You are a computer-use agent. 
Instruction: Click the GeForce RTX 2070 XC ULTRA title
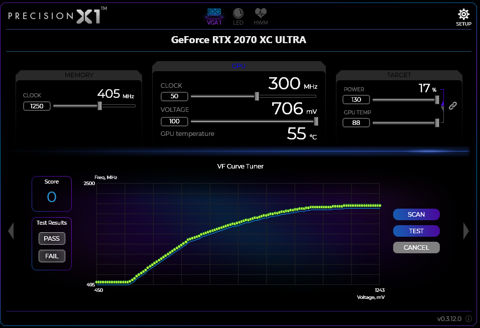(x=238, y=40)
